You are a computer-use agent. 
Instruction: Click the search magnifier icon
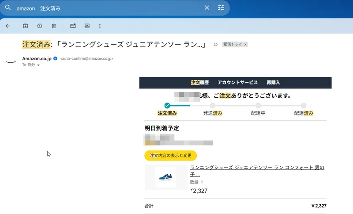(8, 8)
